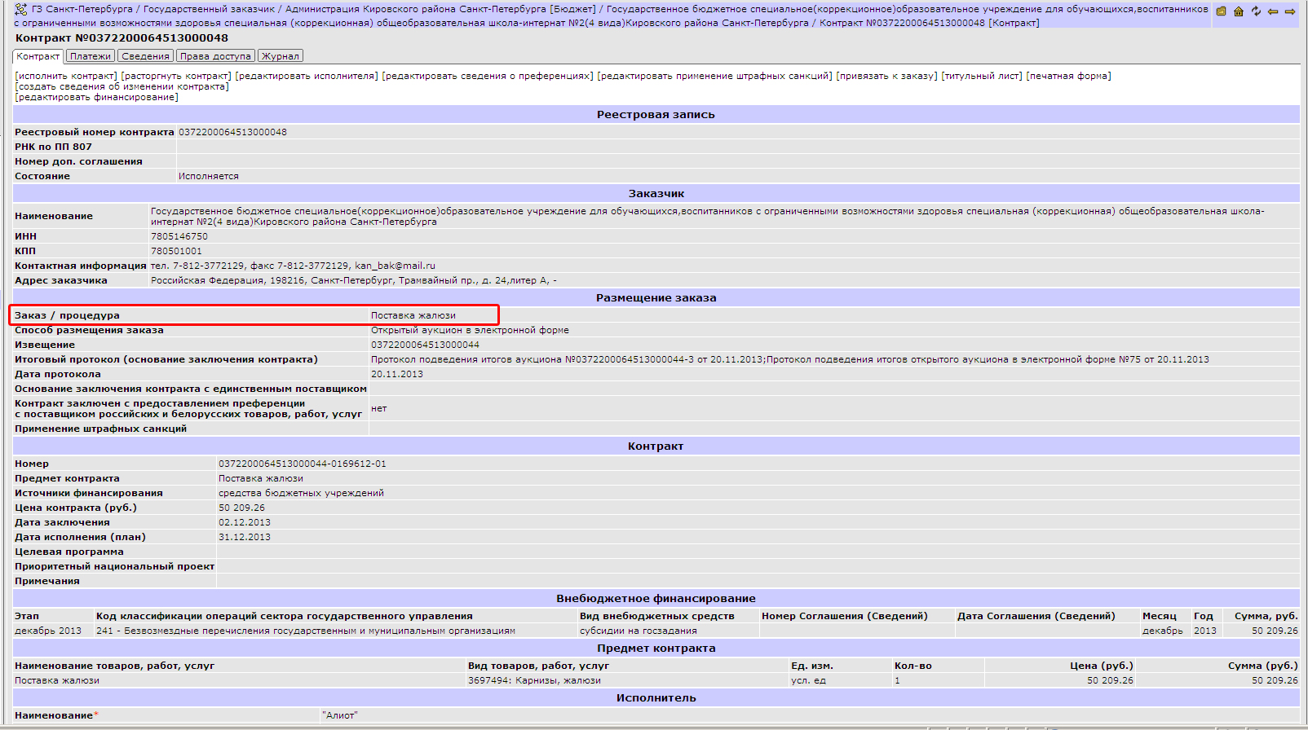Click Размещение заказа section header
Image resolution: width=1308 pixels, height=730 pixels.
point(656,298)
